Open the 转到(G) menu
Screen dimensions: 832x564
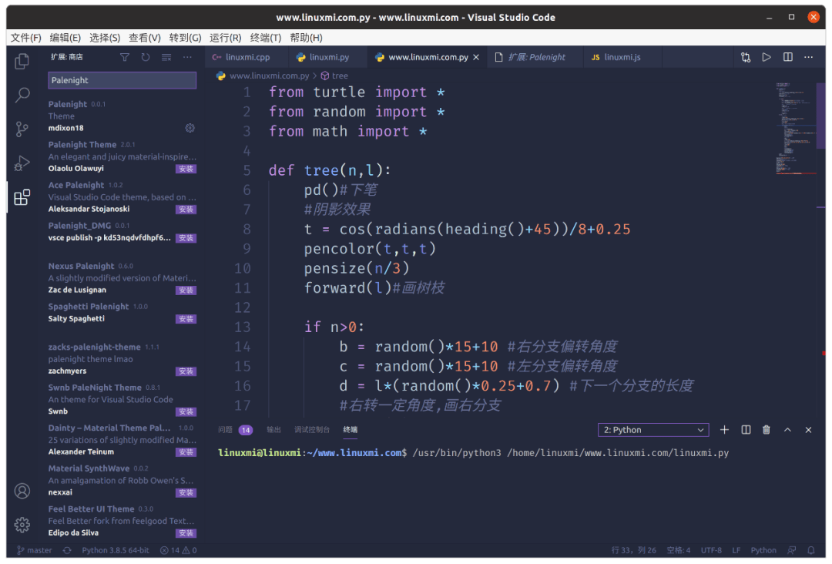[185, 38]
